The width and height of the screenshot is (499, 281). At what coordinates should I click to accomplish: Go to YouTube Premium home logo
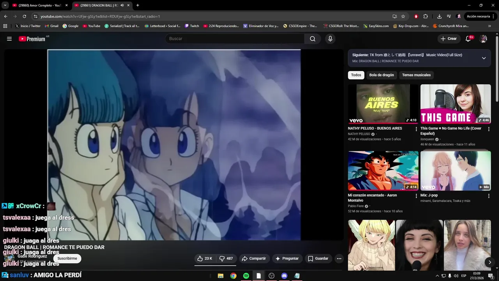click(x=32, y=39)
